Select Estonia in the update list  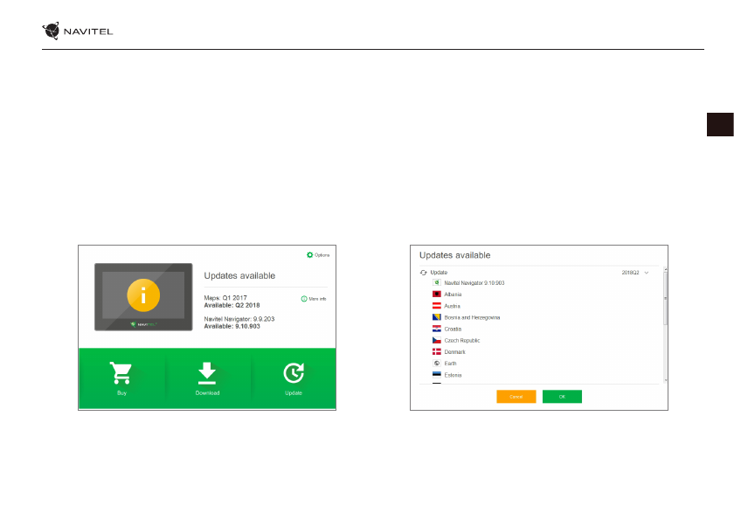pyautogui.click(x=453, y=375)
